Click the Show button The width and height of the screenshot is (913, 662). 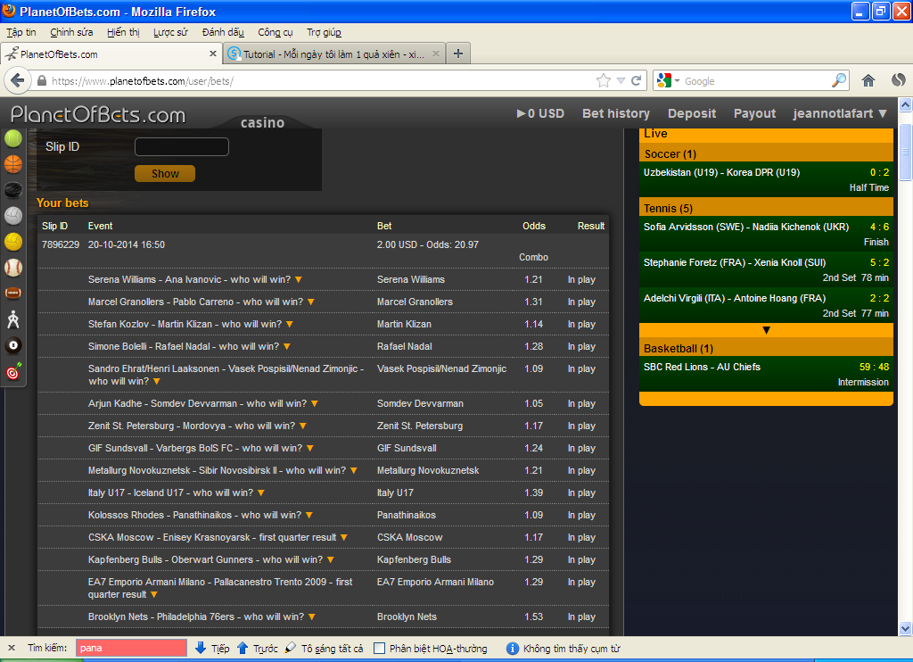coord(165,174)
